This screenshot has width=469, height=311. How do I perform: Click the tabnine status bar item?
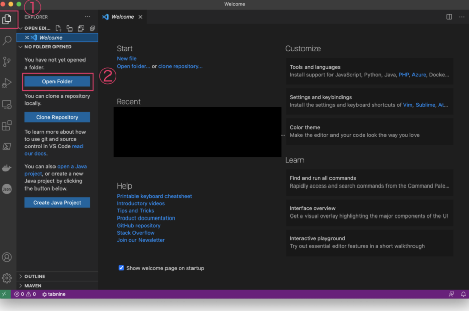[x=53, y=294]
